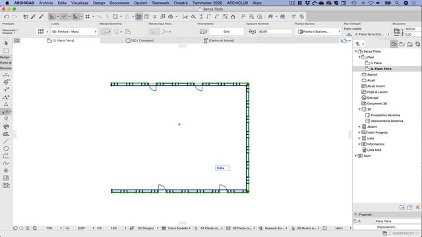Click the house-shaped roof icon in toolbar
This screenshot has width=422, height=237.
[233, 16]
